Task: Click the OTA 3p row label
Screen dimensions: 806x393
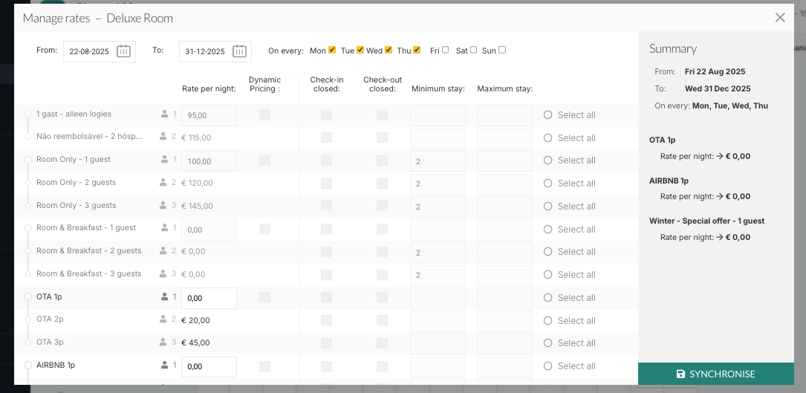Action: click(50, 342)
